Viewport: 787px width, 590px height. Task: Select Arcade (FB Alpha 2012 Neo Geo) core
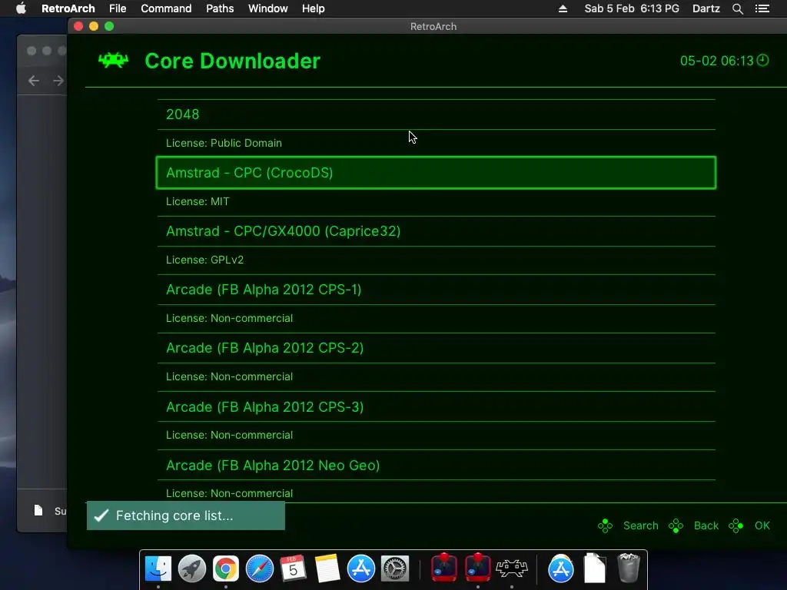tap(437, 465)
